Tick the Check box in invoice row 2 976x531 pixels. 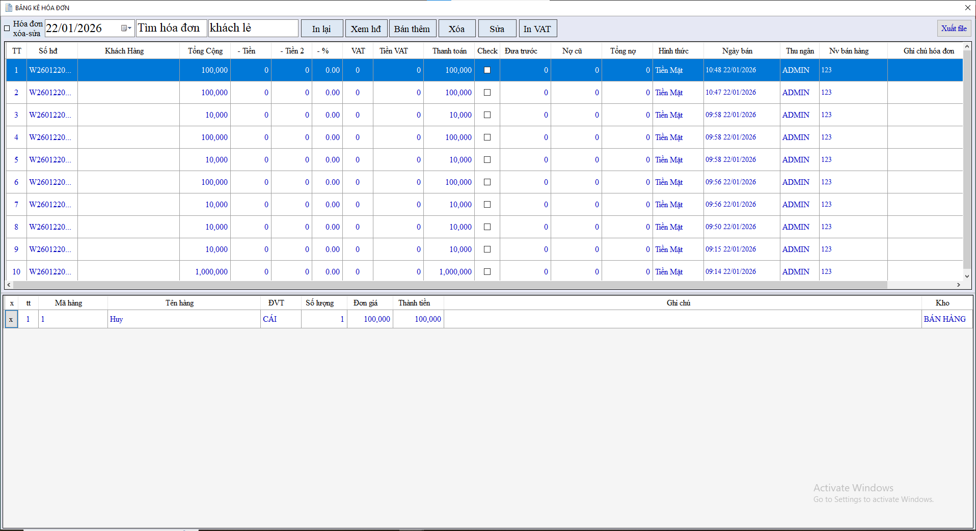487,93
